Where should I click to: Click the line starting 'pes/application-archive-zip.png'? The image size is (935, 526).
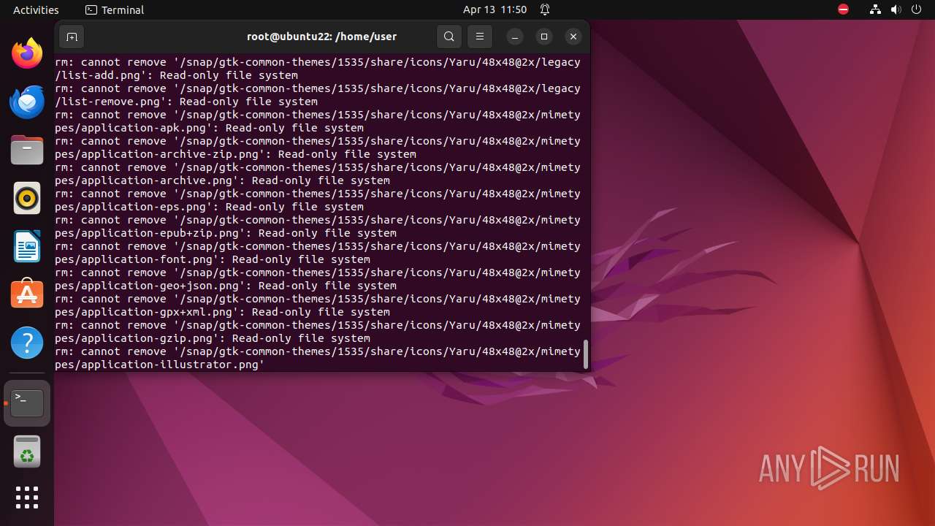pyautogui.click(x=235, y=154)
